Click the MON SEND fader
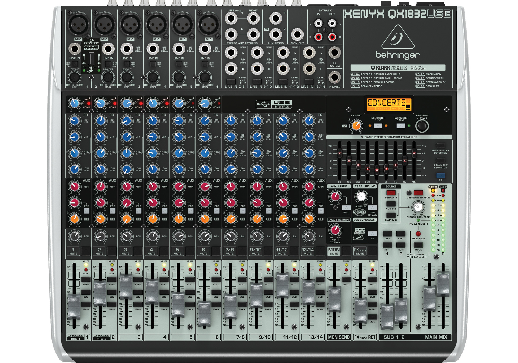Image resolution: width=518 pixels, height=363 pixels. [x=334, y=299]
